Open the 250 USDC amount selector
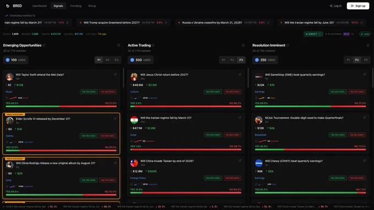The width and height of the screenshot is (374, 210). [265, 60]
